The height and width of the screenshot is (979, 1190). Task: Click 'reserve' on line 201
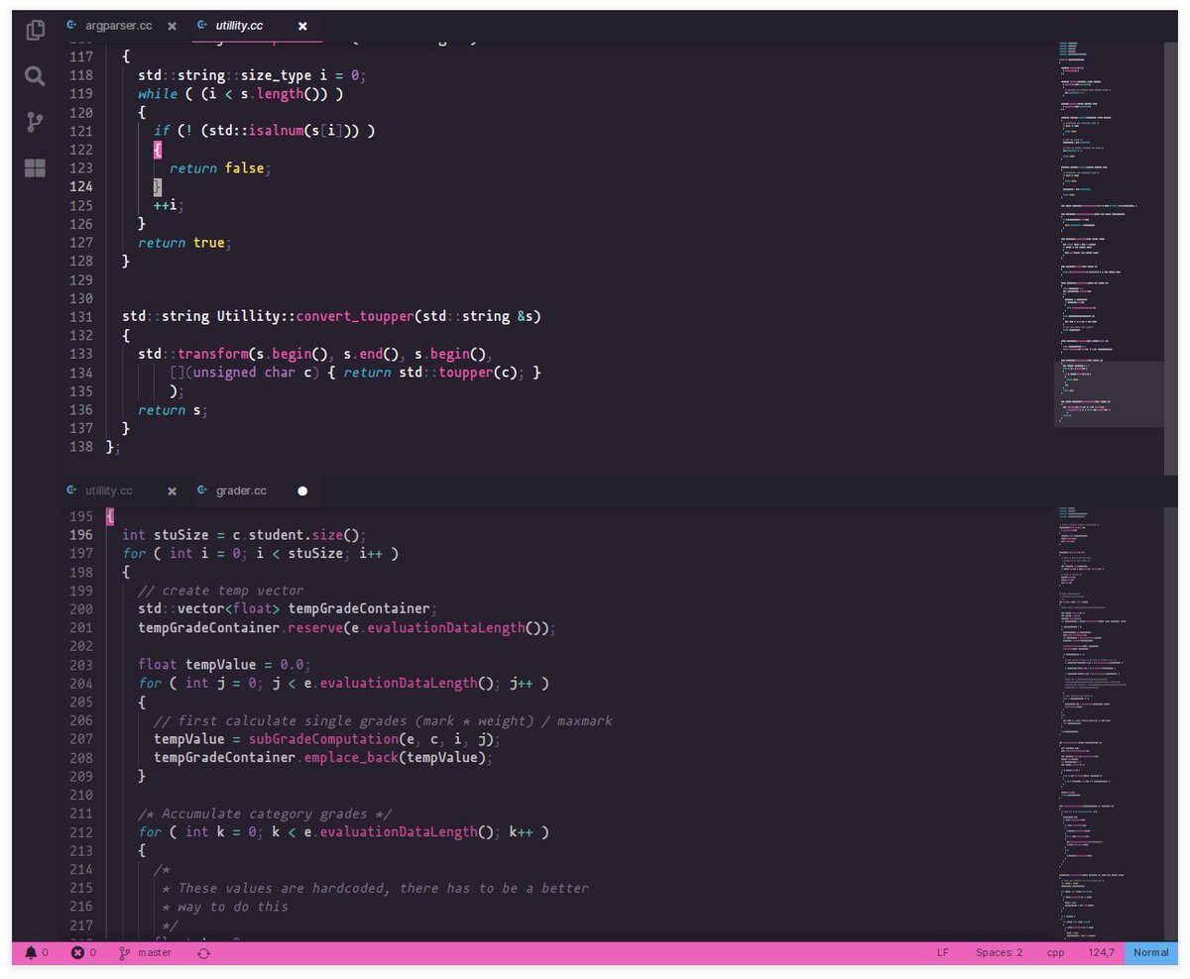click(x=314, y=628)
